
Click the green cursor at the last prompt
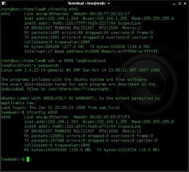[x=28, y=159]
